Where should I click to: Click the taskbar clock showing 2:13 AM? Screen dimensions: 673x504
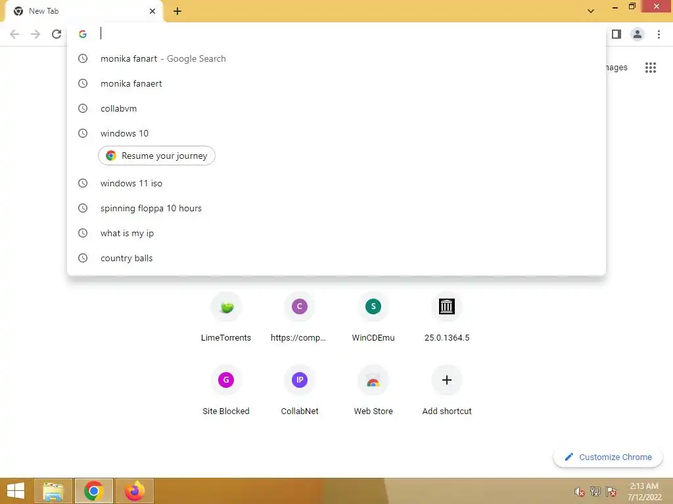[644, 492]
